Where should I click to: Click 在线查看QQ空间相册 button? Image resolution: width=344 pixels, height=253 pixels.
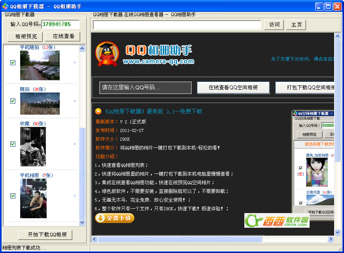click(x=233, y=87)
